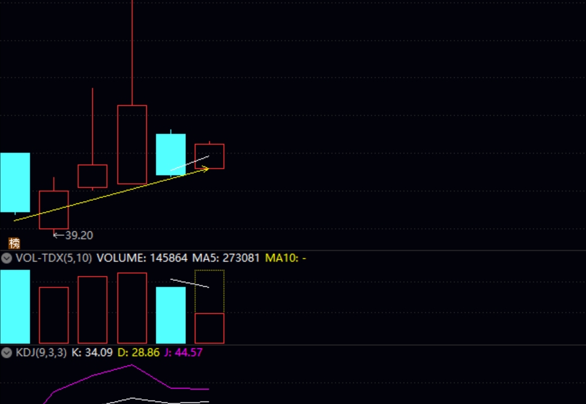586x404 pixels.
Task: Click the yellow D: 28.86 value
Action: (x=139, y=353)
